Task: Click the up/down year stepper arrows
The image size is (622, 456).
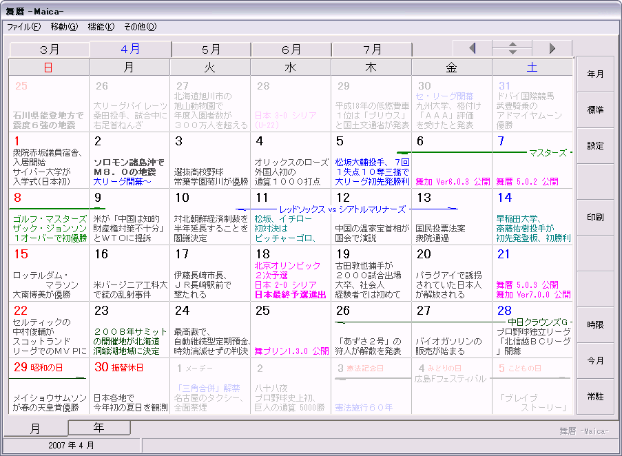Action: point(512,48)
